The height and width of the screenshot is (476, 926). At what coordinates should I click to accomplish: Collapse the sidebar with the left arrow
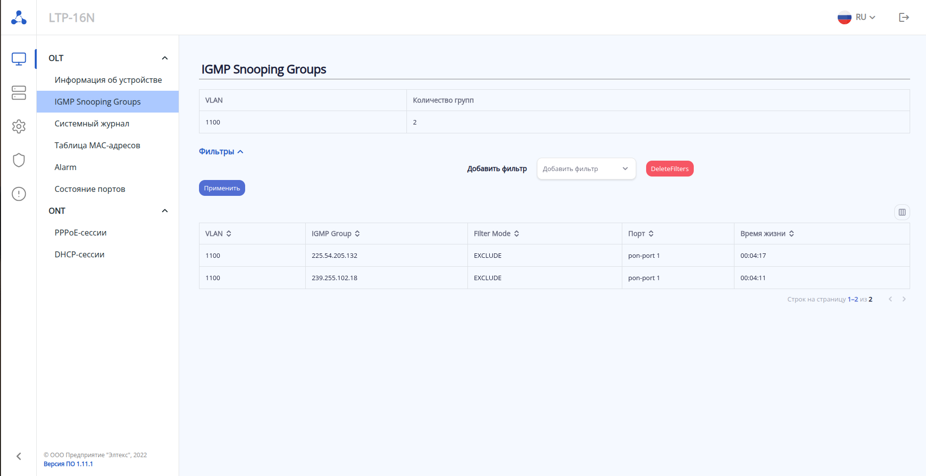point(19,456)
